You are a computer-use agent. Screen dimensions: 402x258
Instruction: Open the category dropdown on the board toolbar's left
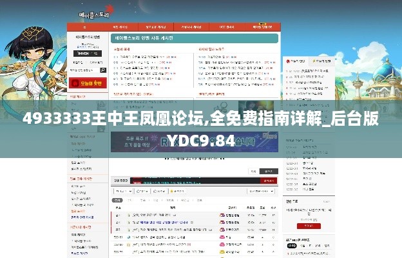(123, 192)
